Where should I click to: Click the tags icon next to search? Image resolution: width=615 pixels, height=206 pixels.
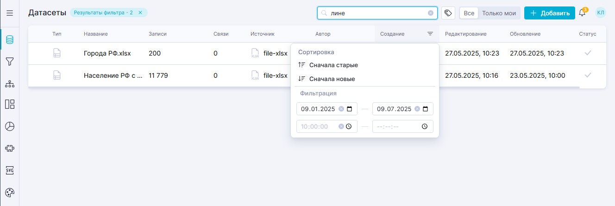448,13
